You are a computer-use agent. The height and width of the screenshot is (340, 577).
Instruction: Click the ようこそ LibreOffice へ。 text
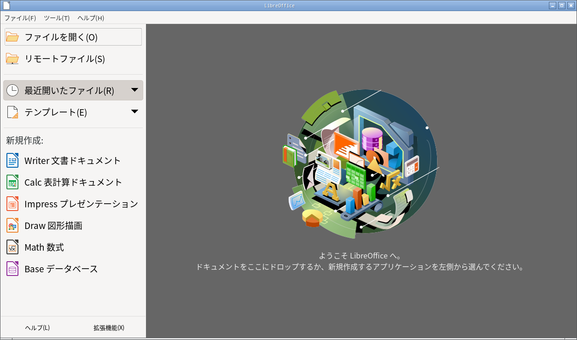pyautogui.click(x=361, y=256)
